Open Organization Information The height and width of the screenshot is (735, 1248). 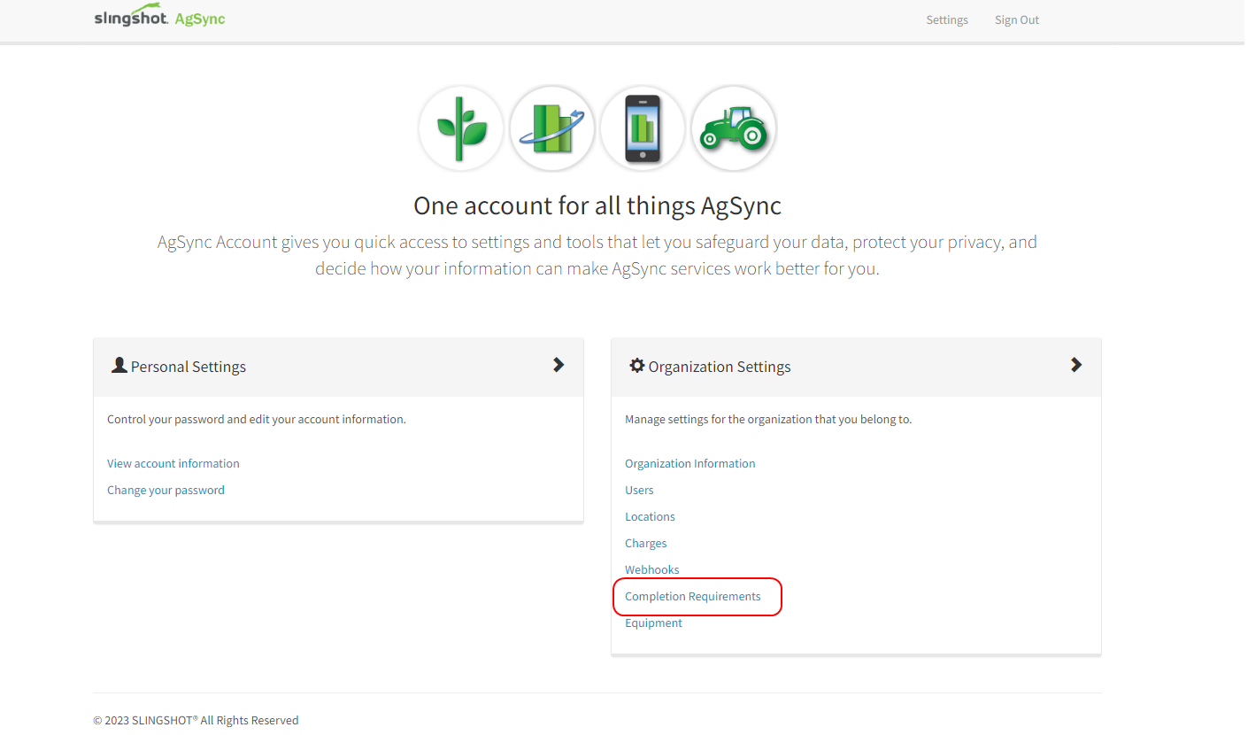click(x=689, y=462)
